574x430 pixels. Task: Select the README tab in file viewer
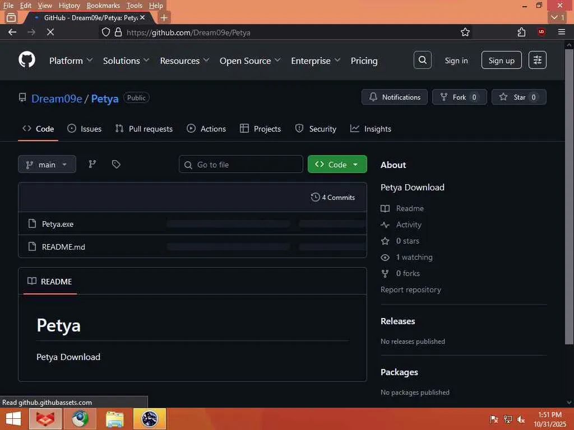point(50,281)
